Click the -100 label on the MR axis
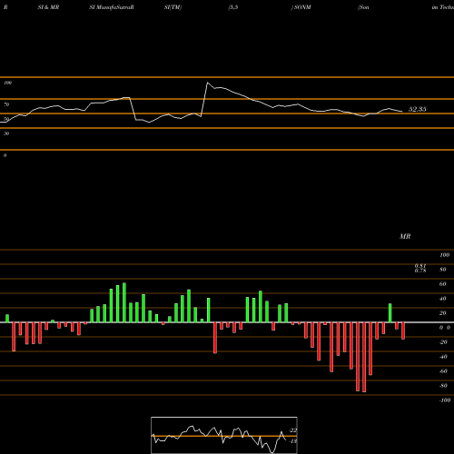Screen dimensions: 454x454 tap(445, 400)
